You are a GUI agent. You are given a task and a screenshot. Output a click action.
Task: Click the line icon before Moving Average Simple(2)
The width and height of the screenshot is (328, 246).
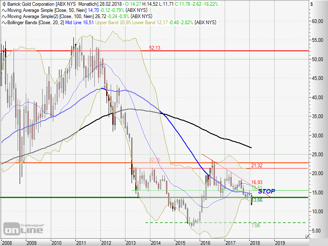click(4, 16)
